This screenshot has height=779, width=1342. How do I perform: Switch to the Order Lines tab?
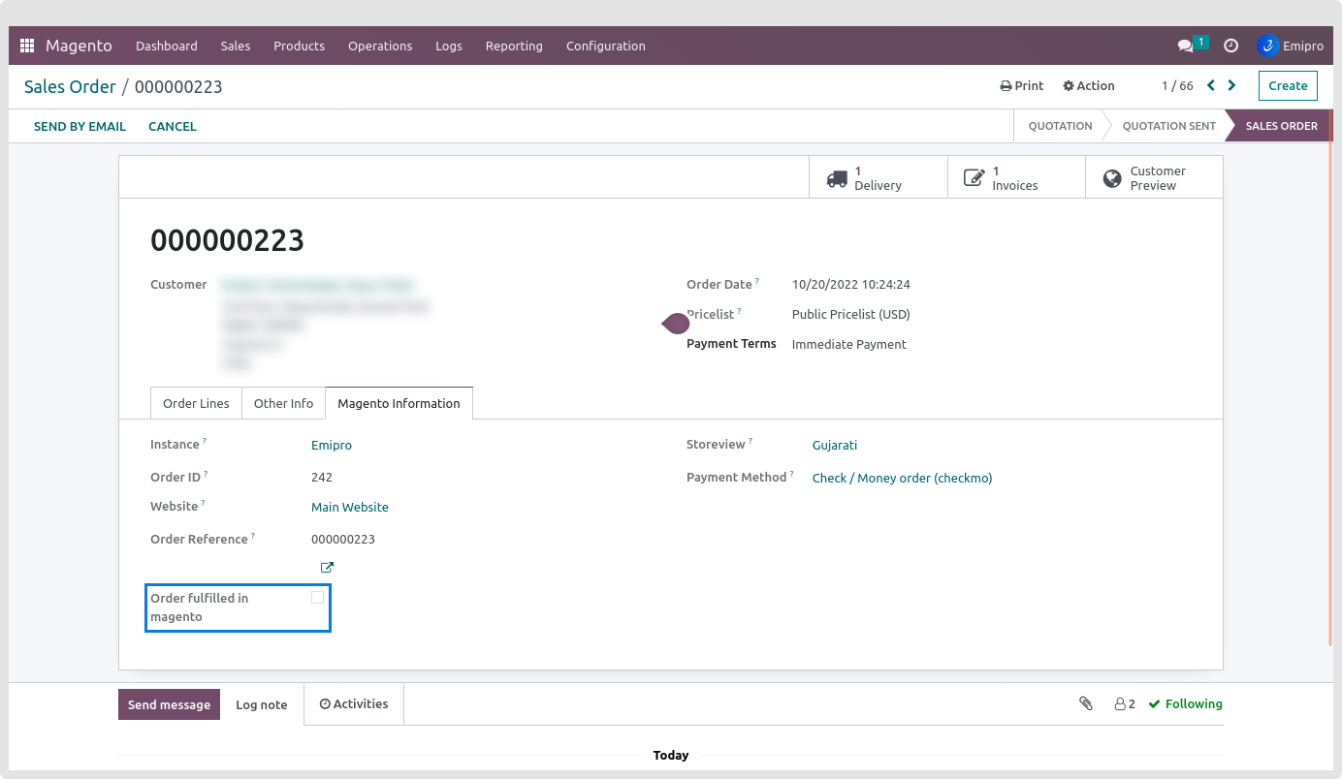coord(196,404)
